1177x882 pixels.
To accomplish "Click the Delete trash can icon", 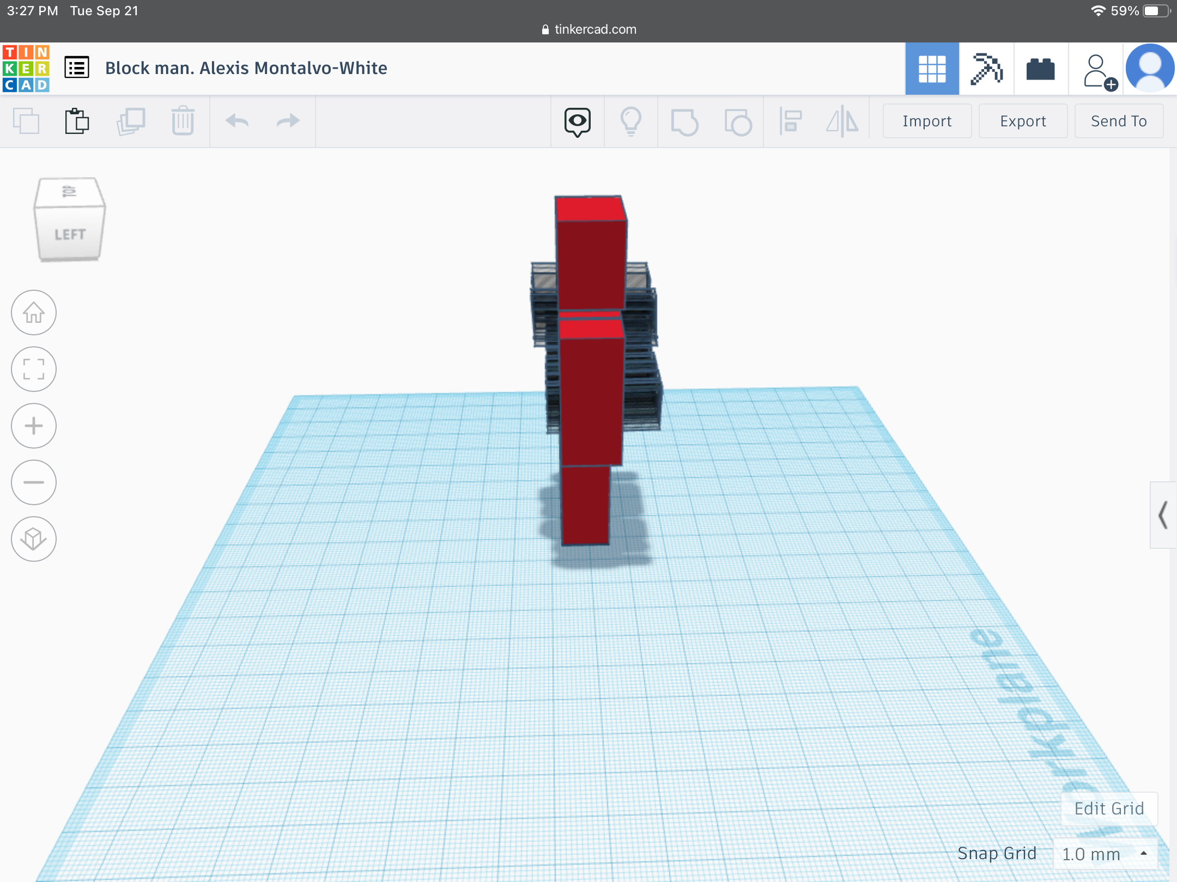I will [183, 121].
